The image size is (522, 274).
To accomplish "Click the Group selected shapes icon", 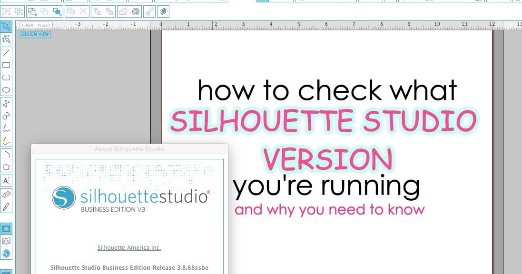I will [6, 11].
